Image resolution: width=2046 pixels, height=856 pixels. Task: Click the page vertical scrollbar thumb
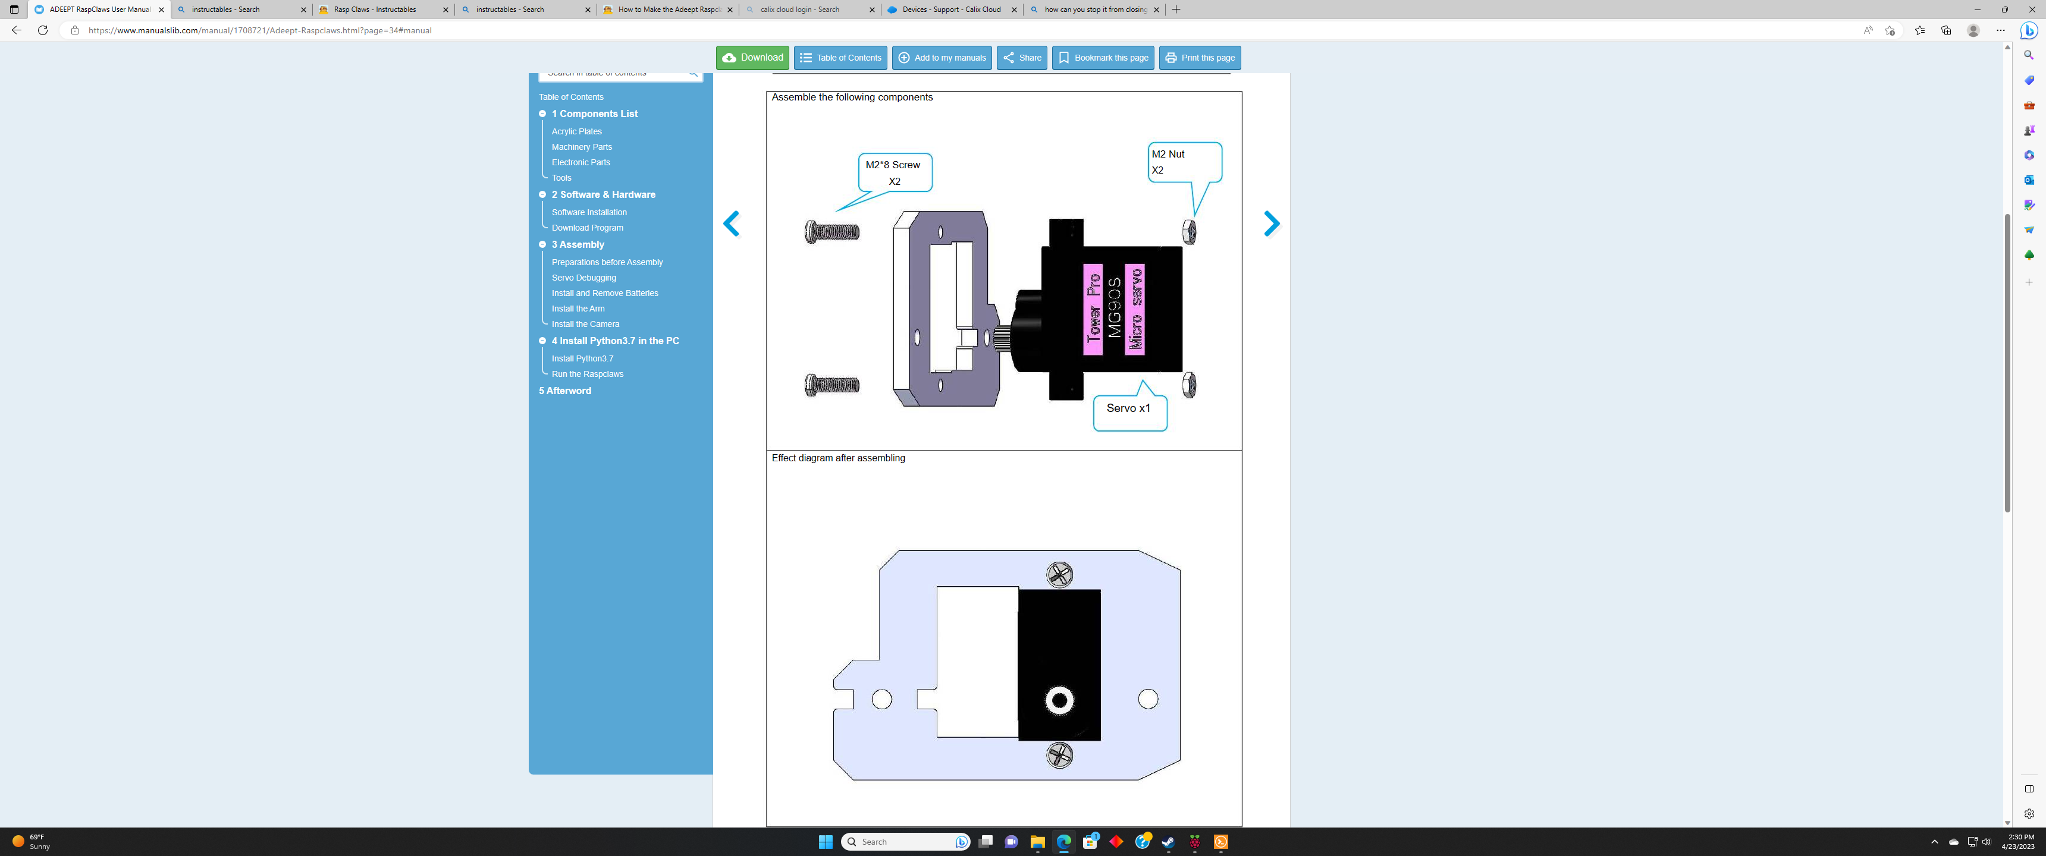(x=2007, y=363)
